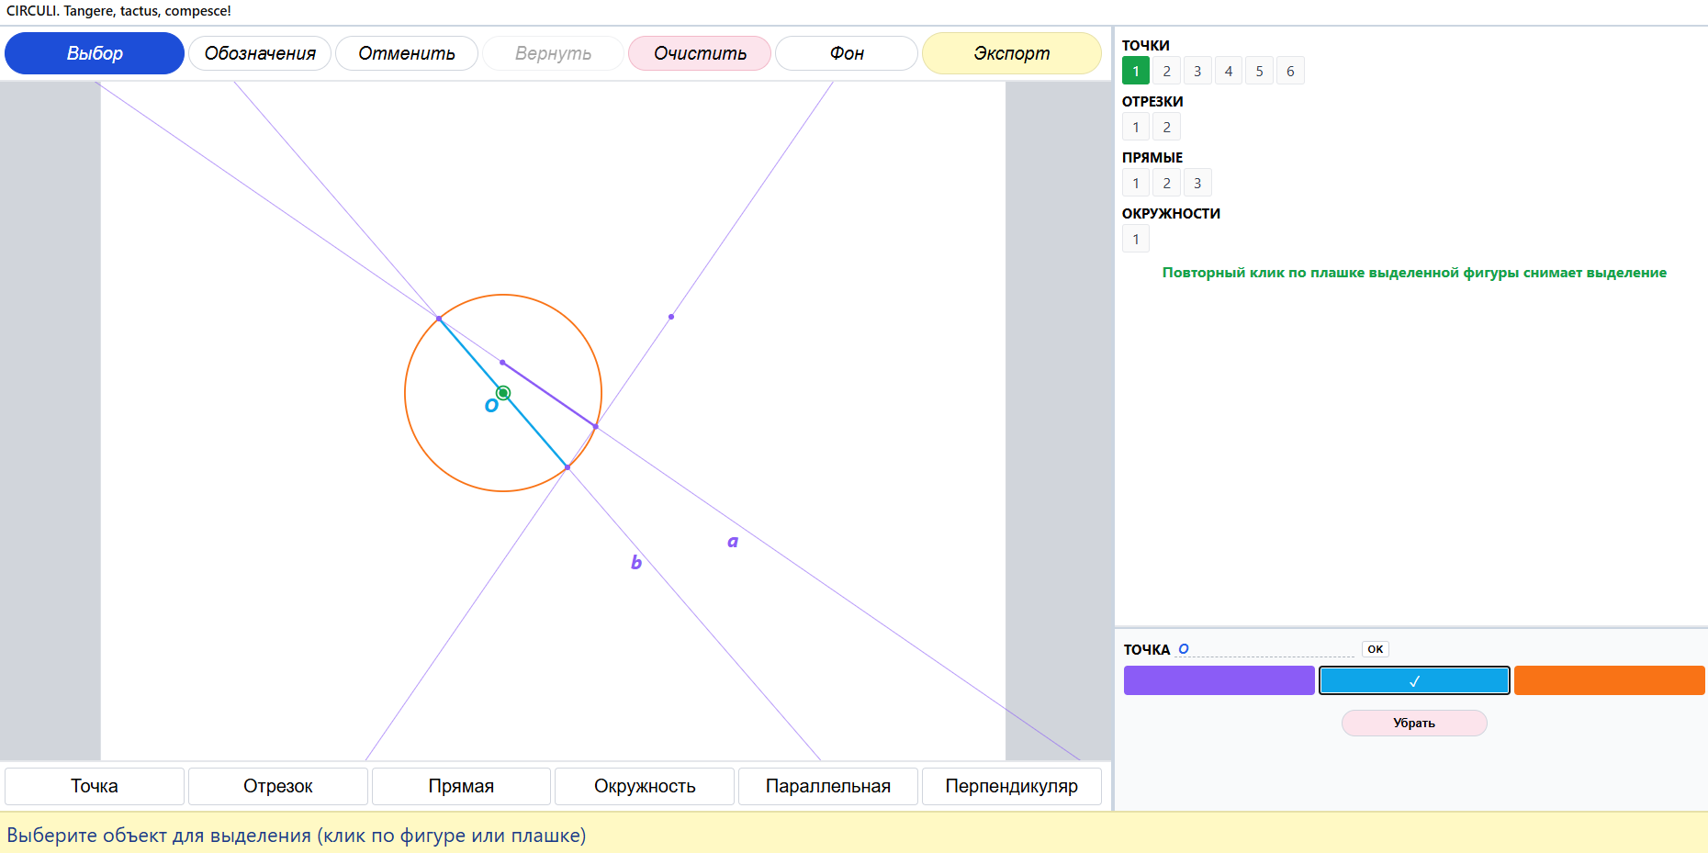The image size is (1708, 853).
Task: Click the ТОЧКА name input field
Action: [x=1265, y=649]
